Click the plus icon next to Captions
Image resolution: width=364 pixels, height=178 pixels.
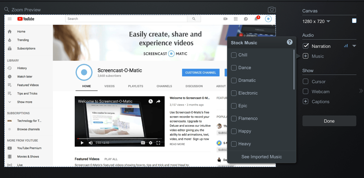(x=306, y=102)
